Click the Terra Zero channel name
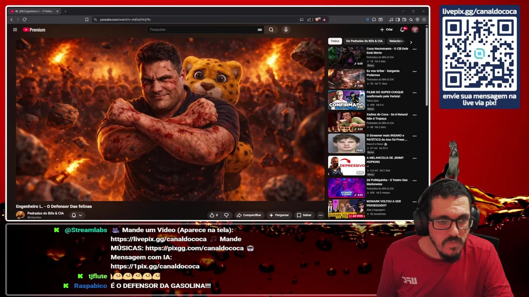Image resolution: width=529 pixels, height=297 pixels. click(x=372, y=101)
